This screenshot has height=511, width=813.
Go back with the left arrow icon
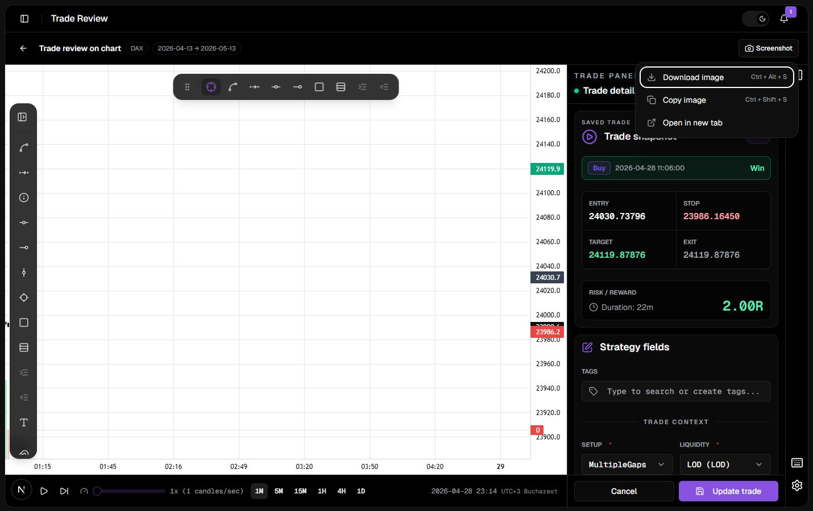pyautogui.click(x=23, y=48)
